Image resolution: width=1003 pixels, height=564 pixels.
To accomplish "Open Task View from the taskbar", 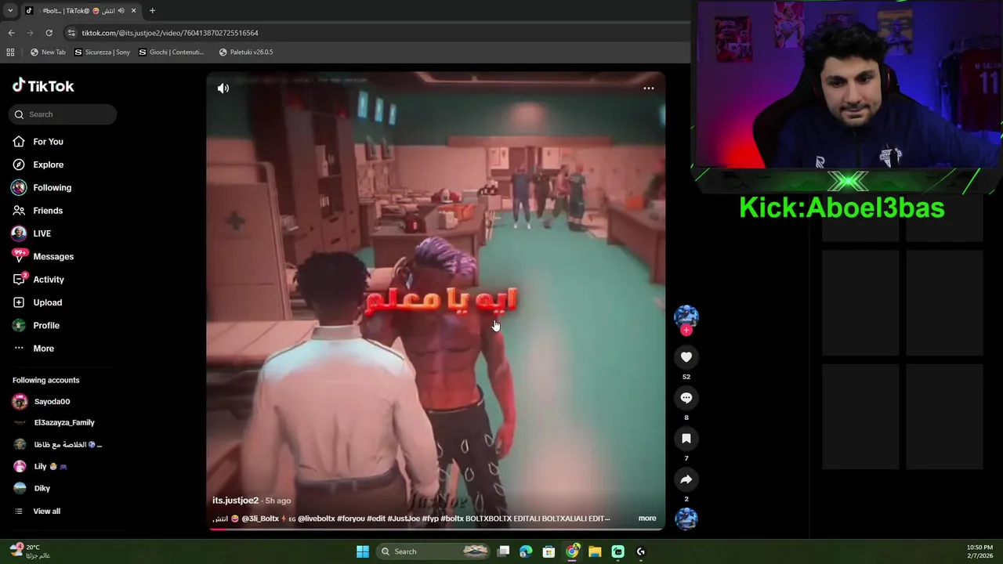I will click(x=504, y=551).
